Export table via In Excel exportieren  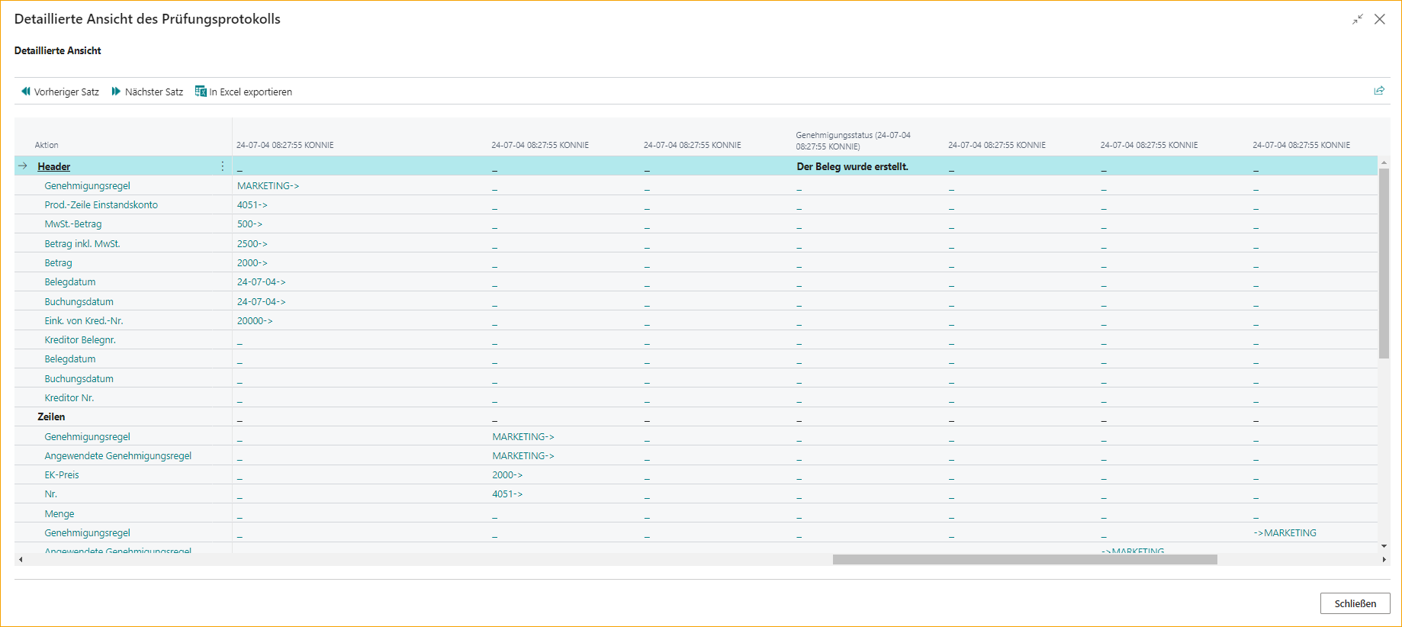[243, 92]
